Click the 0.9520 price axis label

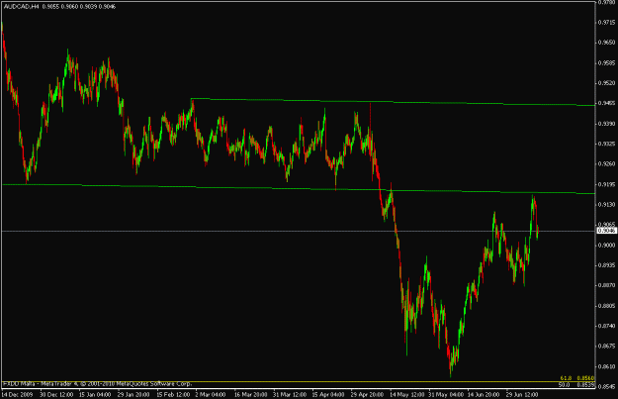[x=607, y=83]
